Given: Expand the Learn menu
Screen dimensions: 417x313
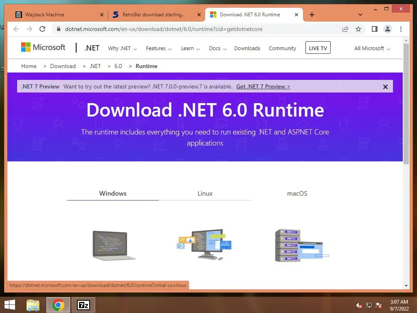Looking at the screenshot, I should [x=190, y=48].
